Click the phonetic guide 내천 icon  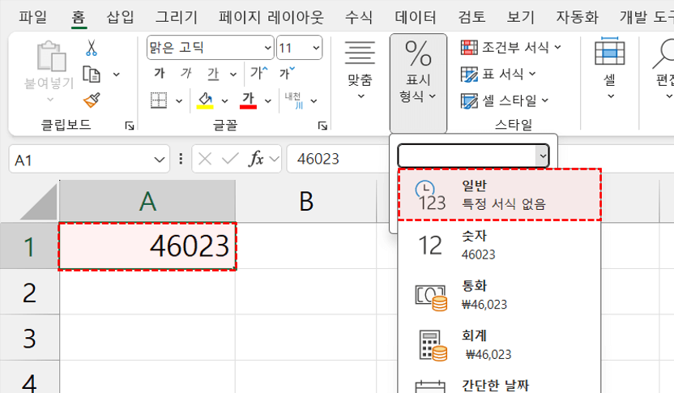[x=294, y=100]
